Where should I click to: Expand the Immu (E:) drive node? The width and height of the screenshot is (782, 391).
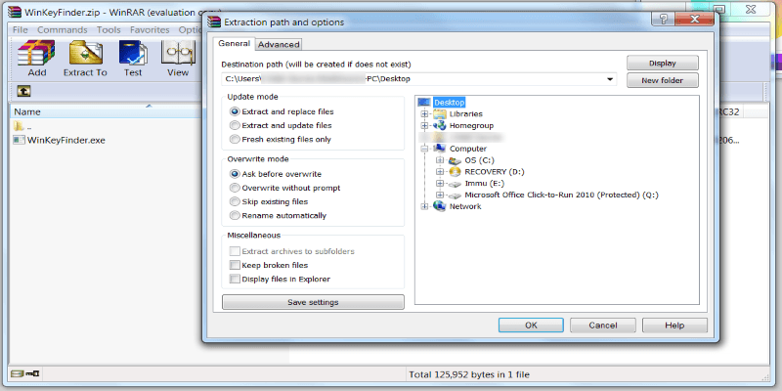point(439,184)
